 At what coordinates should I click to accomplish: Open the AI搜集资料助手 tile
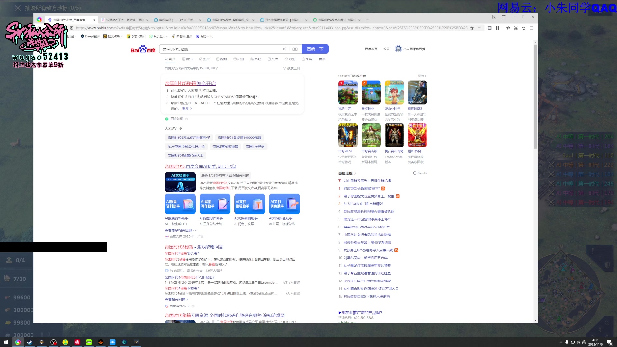coord(180,204)
